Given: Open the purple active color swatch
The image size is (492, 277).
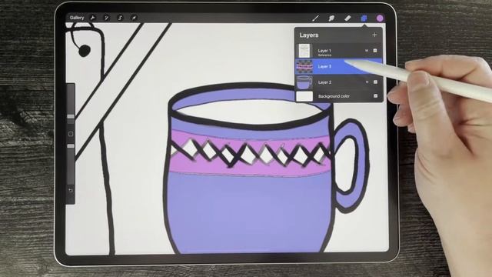Looking at the screenshot, I should (380, 18).
